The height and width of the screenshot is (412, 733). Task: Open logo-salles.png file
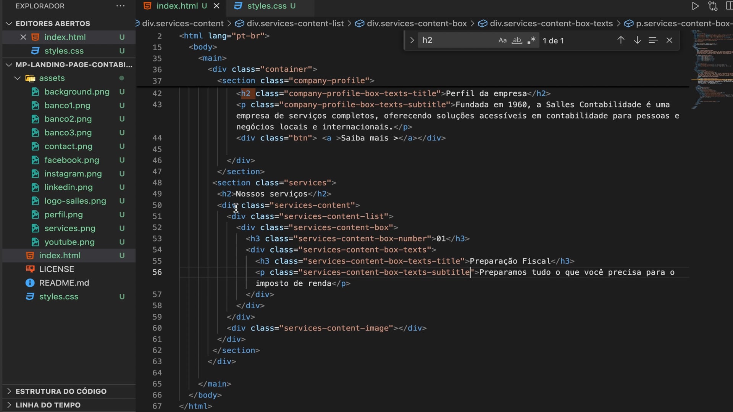(x=75, y=201)
